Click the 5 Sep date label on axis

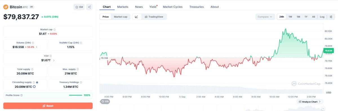click(182, 97)
